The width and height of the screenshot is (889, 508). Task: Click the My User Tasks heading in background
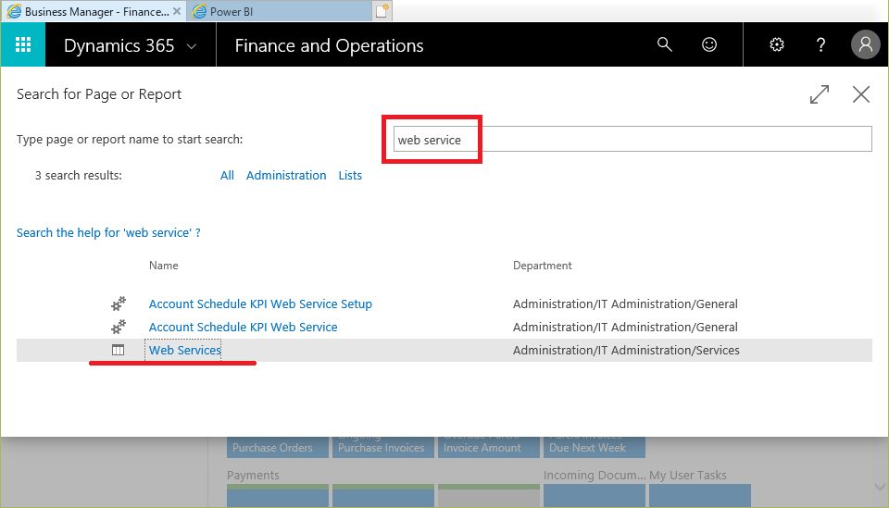pyautogui.click(x=688, y=476)
